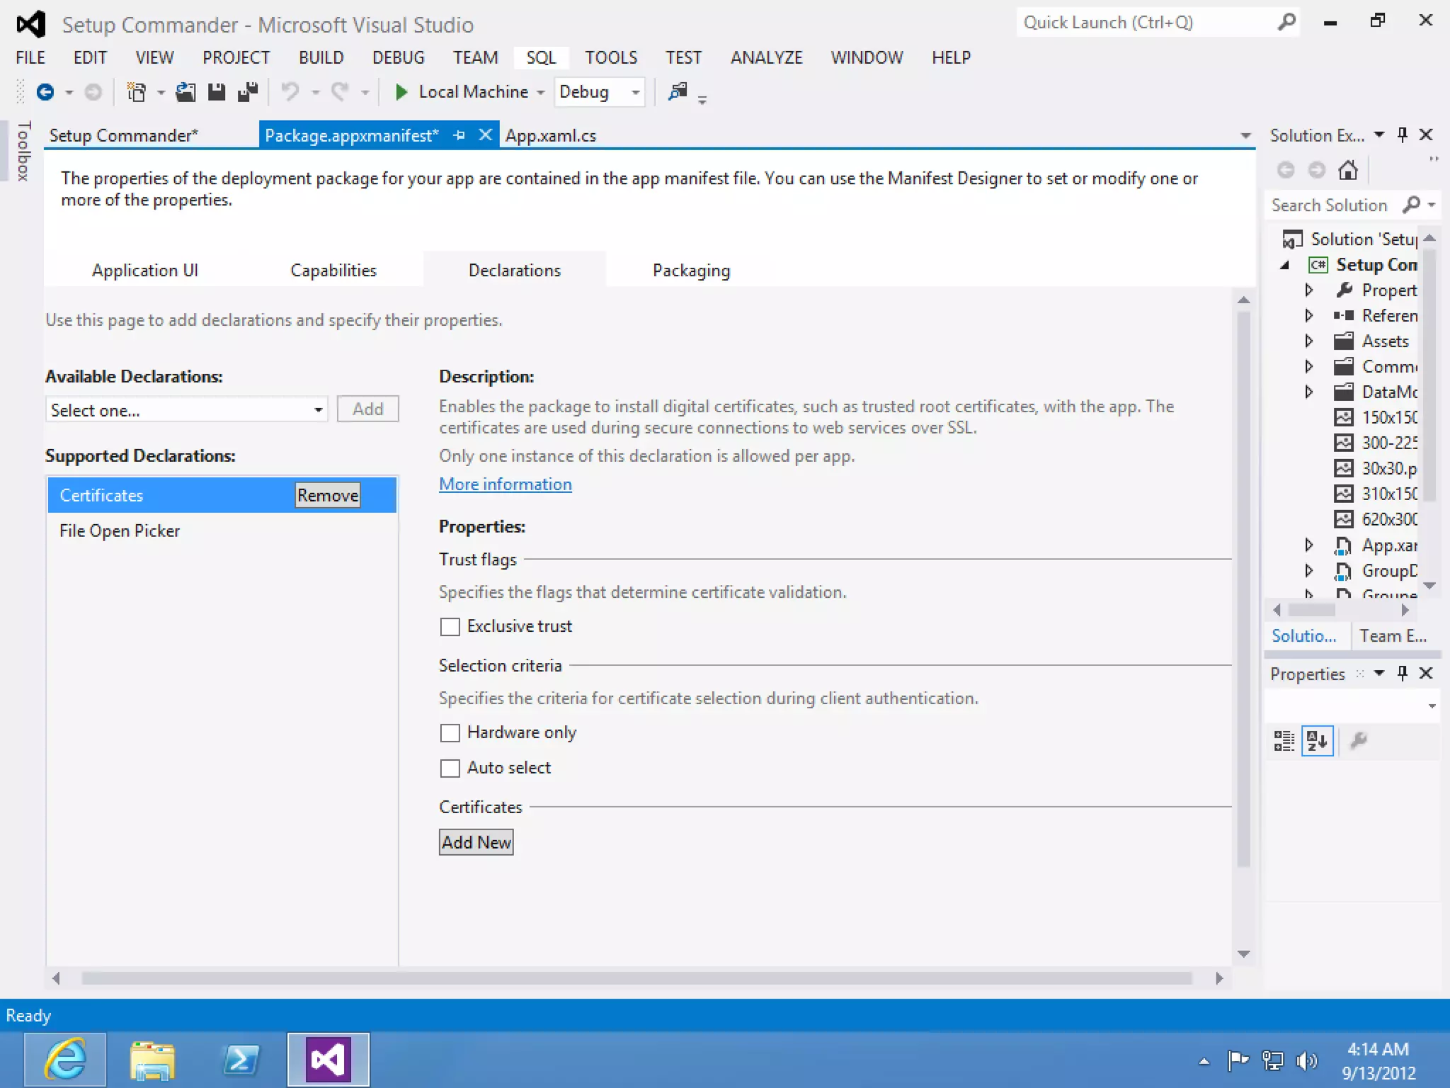Tick the Auto select checkbox
1450x1088 pixels.
450,769
